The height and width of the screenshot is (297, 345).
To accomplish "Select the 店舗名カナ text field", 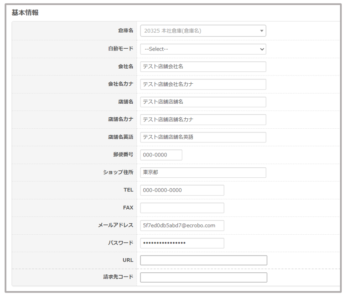I will tap(203, 120).
